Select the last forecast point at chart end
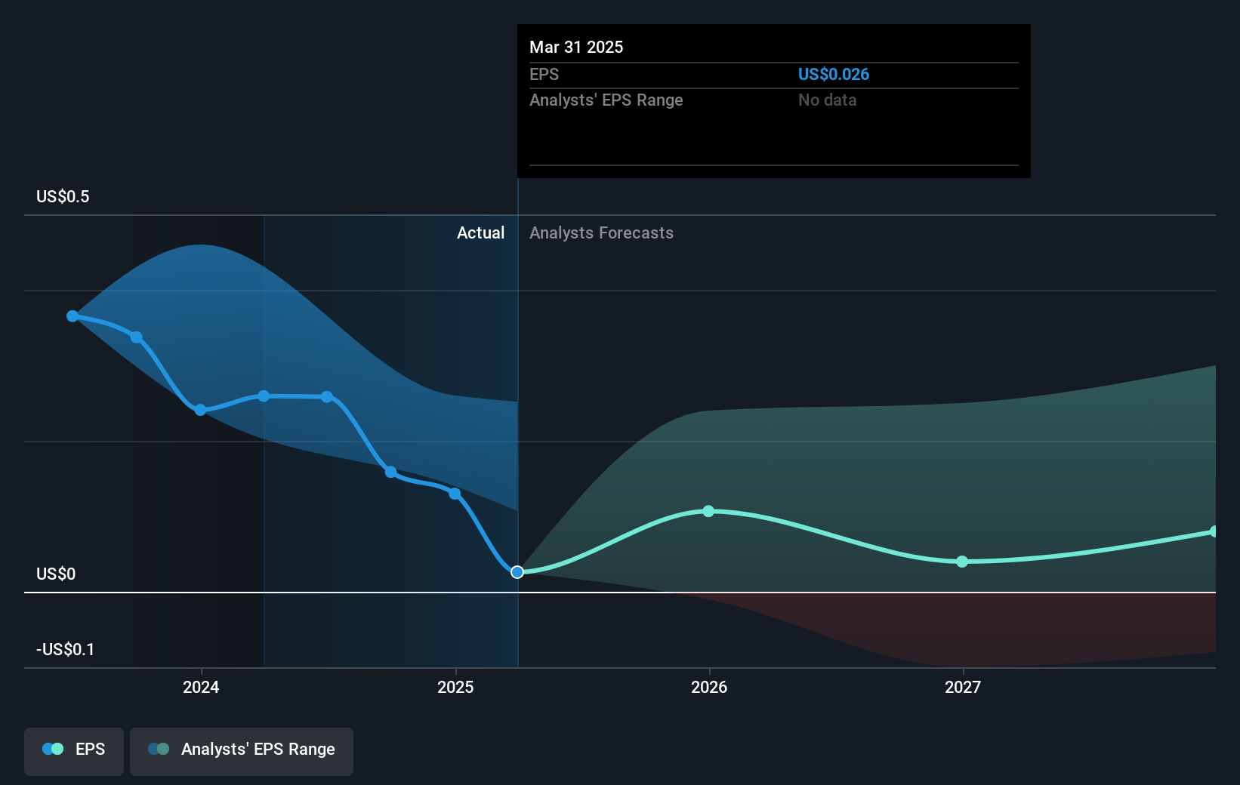Viewport: 1240px width, 785px height. (1214, 531)
